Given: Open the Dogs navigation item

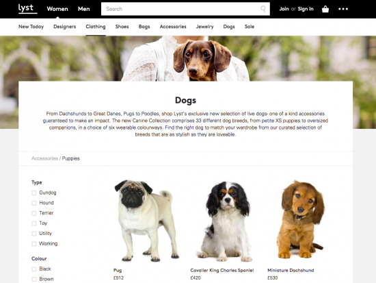Looking at the screenshot, I should [229, 27].
